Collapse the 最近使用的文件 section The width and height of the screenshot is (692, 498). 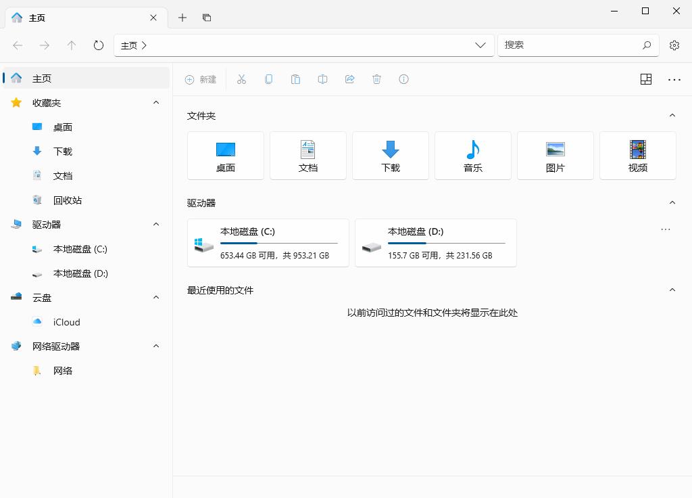672,290
